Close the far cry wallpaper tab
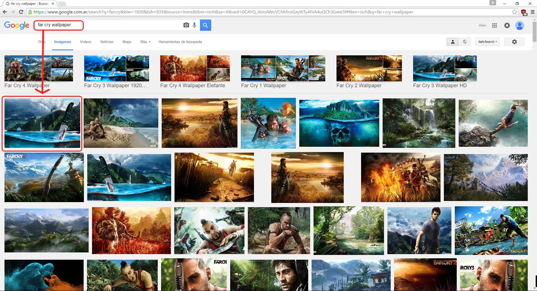The height and width of the screenshot is (291, 537). pos(53,4)
